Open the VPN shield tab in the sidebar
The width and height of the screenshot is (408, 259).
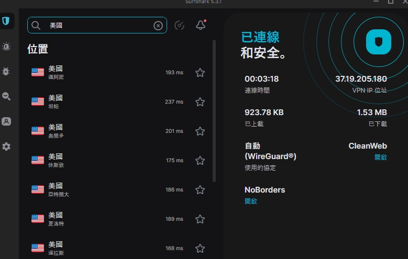coord(6,21)
